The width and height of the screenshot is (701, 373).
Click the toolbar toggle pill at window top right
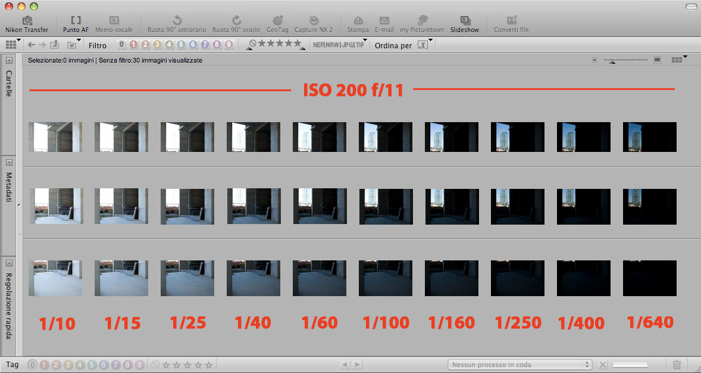coord(691,7)
